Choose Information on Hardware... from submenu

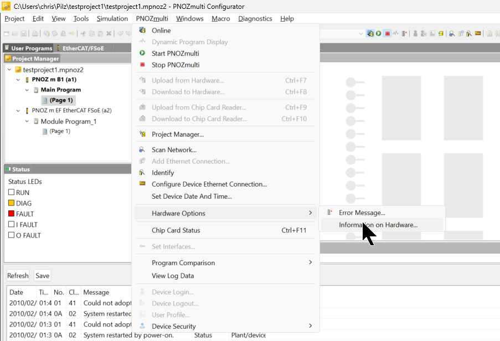382,225
